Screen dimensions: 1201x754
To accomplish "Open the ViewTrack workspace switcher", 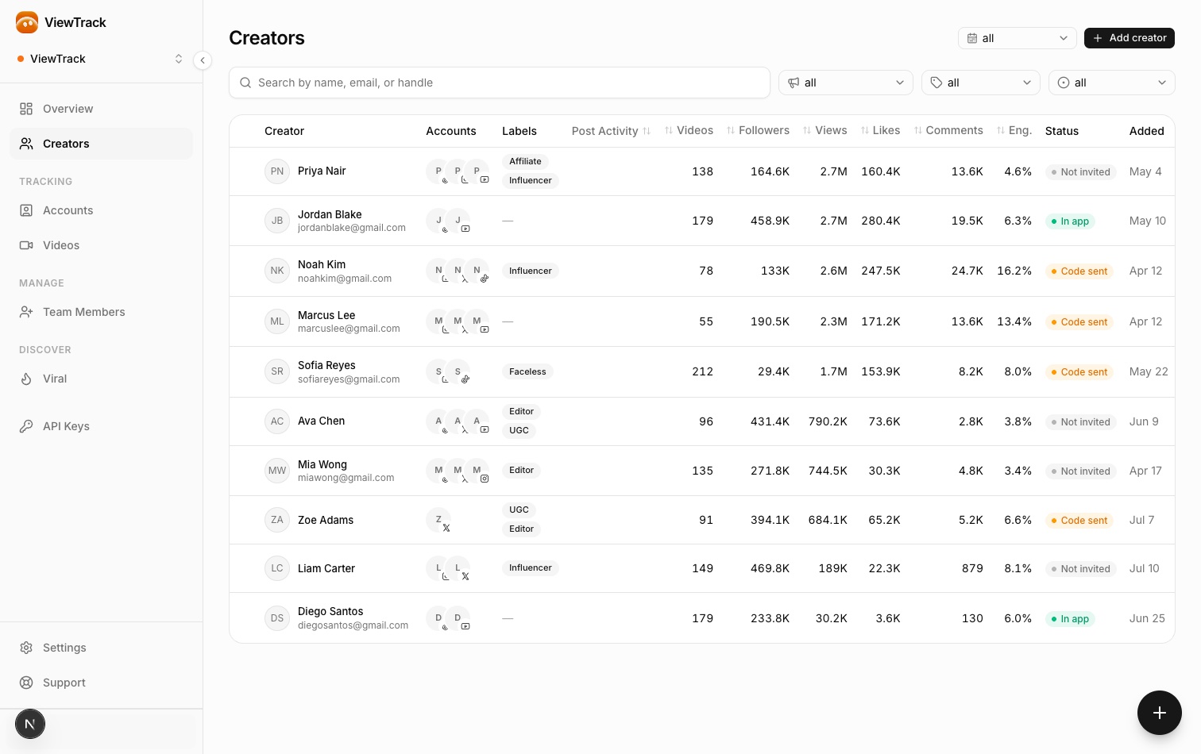I will point(101,59).
